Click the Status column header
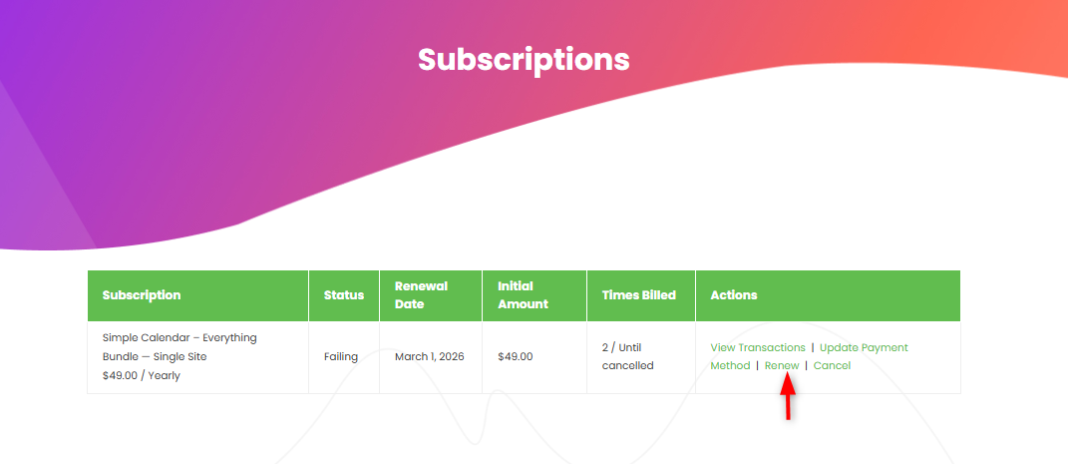1068x464 pixels. click(344, 295)
